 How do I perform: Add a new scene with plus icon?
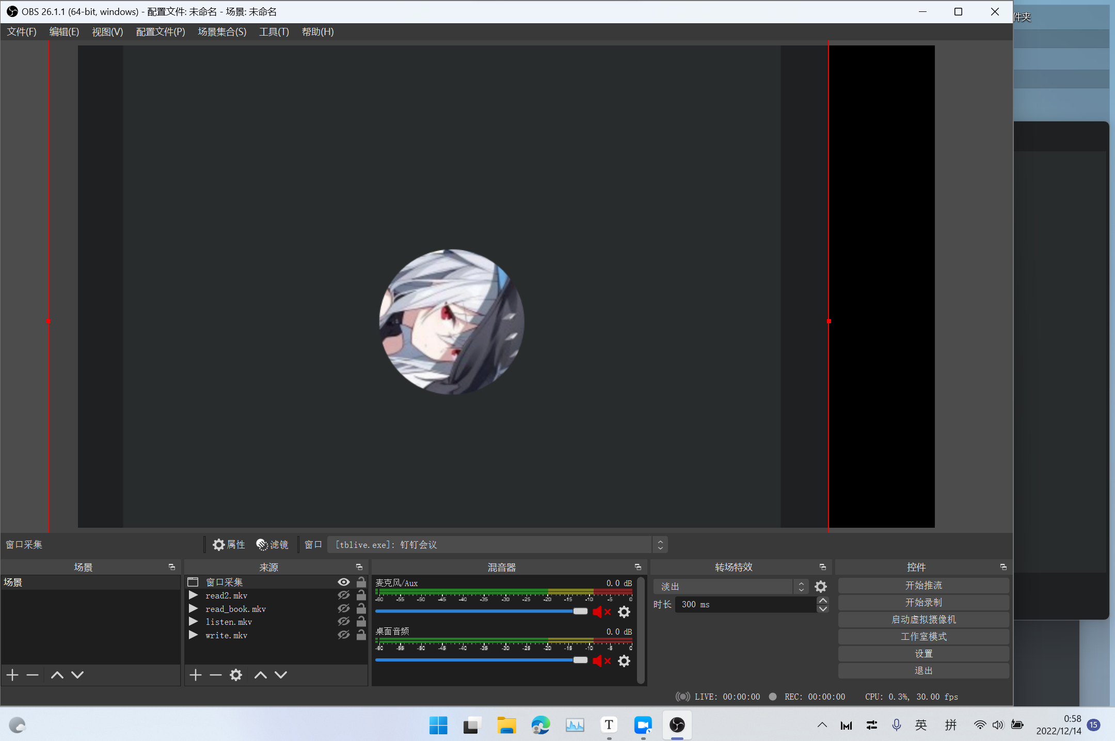point(13,675)
